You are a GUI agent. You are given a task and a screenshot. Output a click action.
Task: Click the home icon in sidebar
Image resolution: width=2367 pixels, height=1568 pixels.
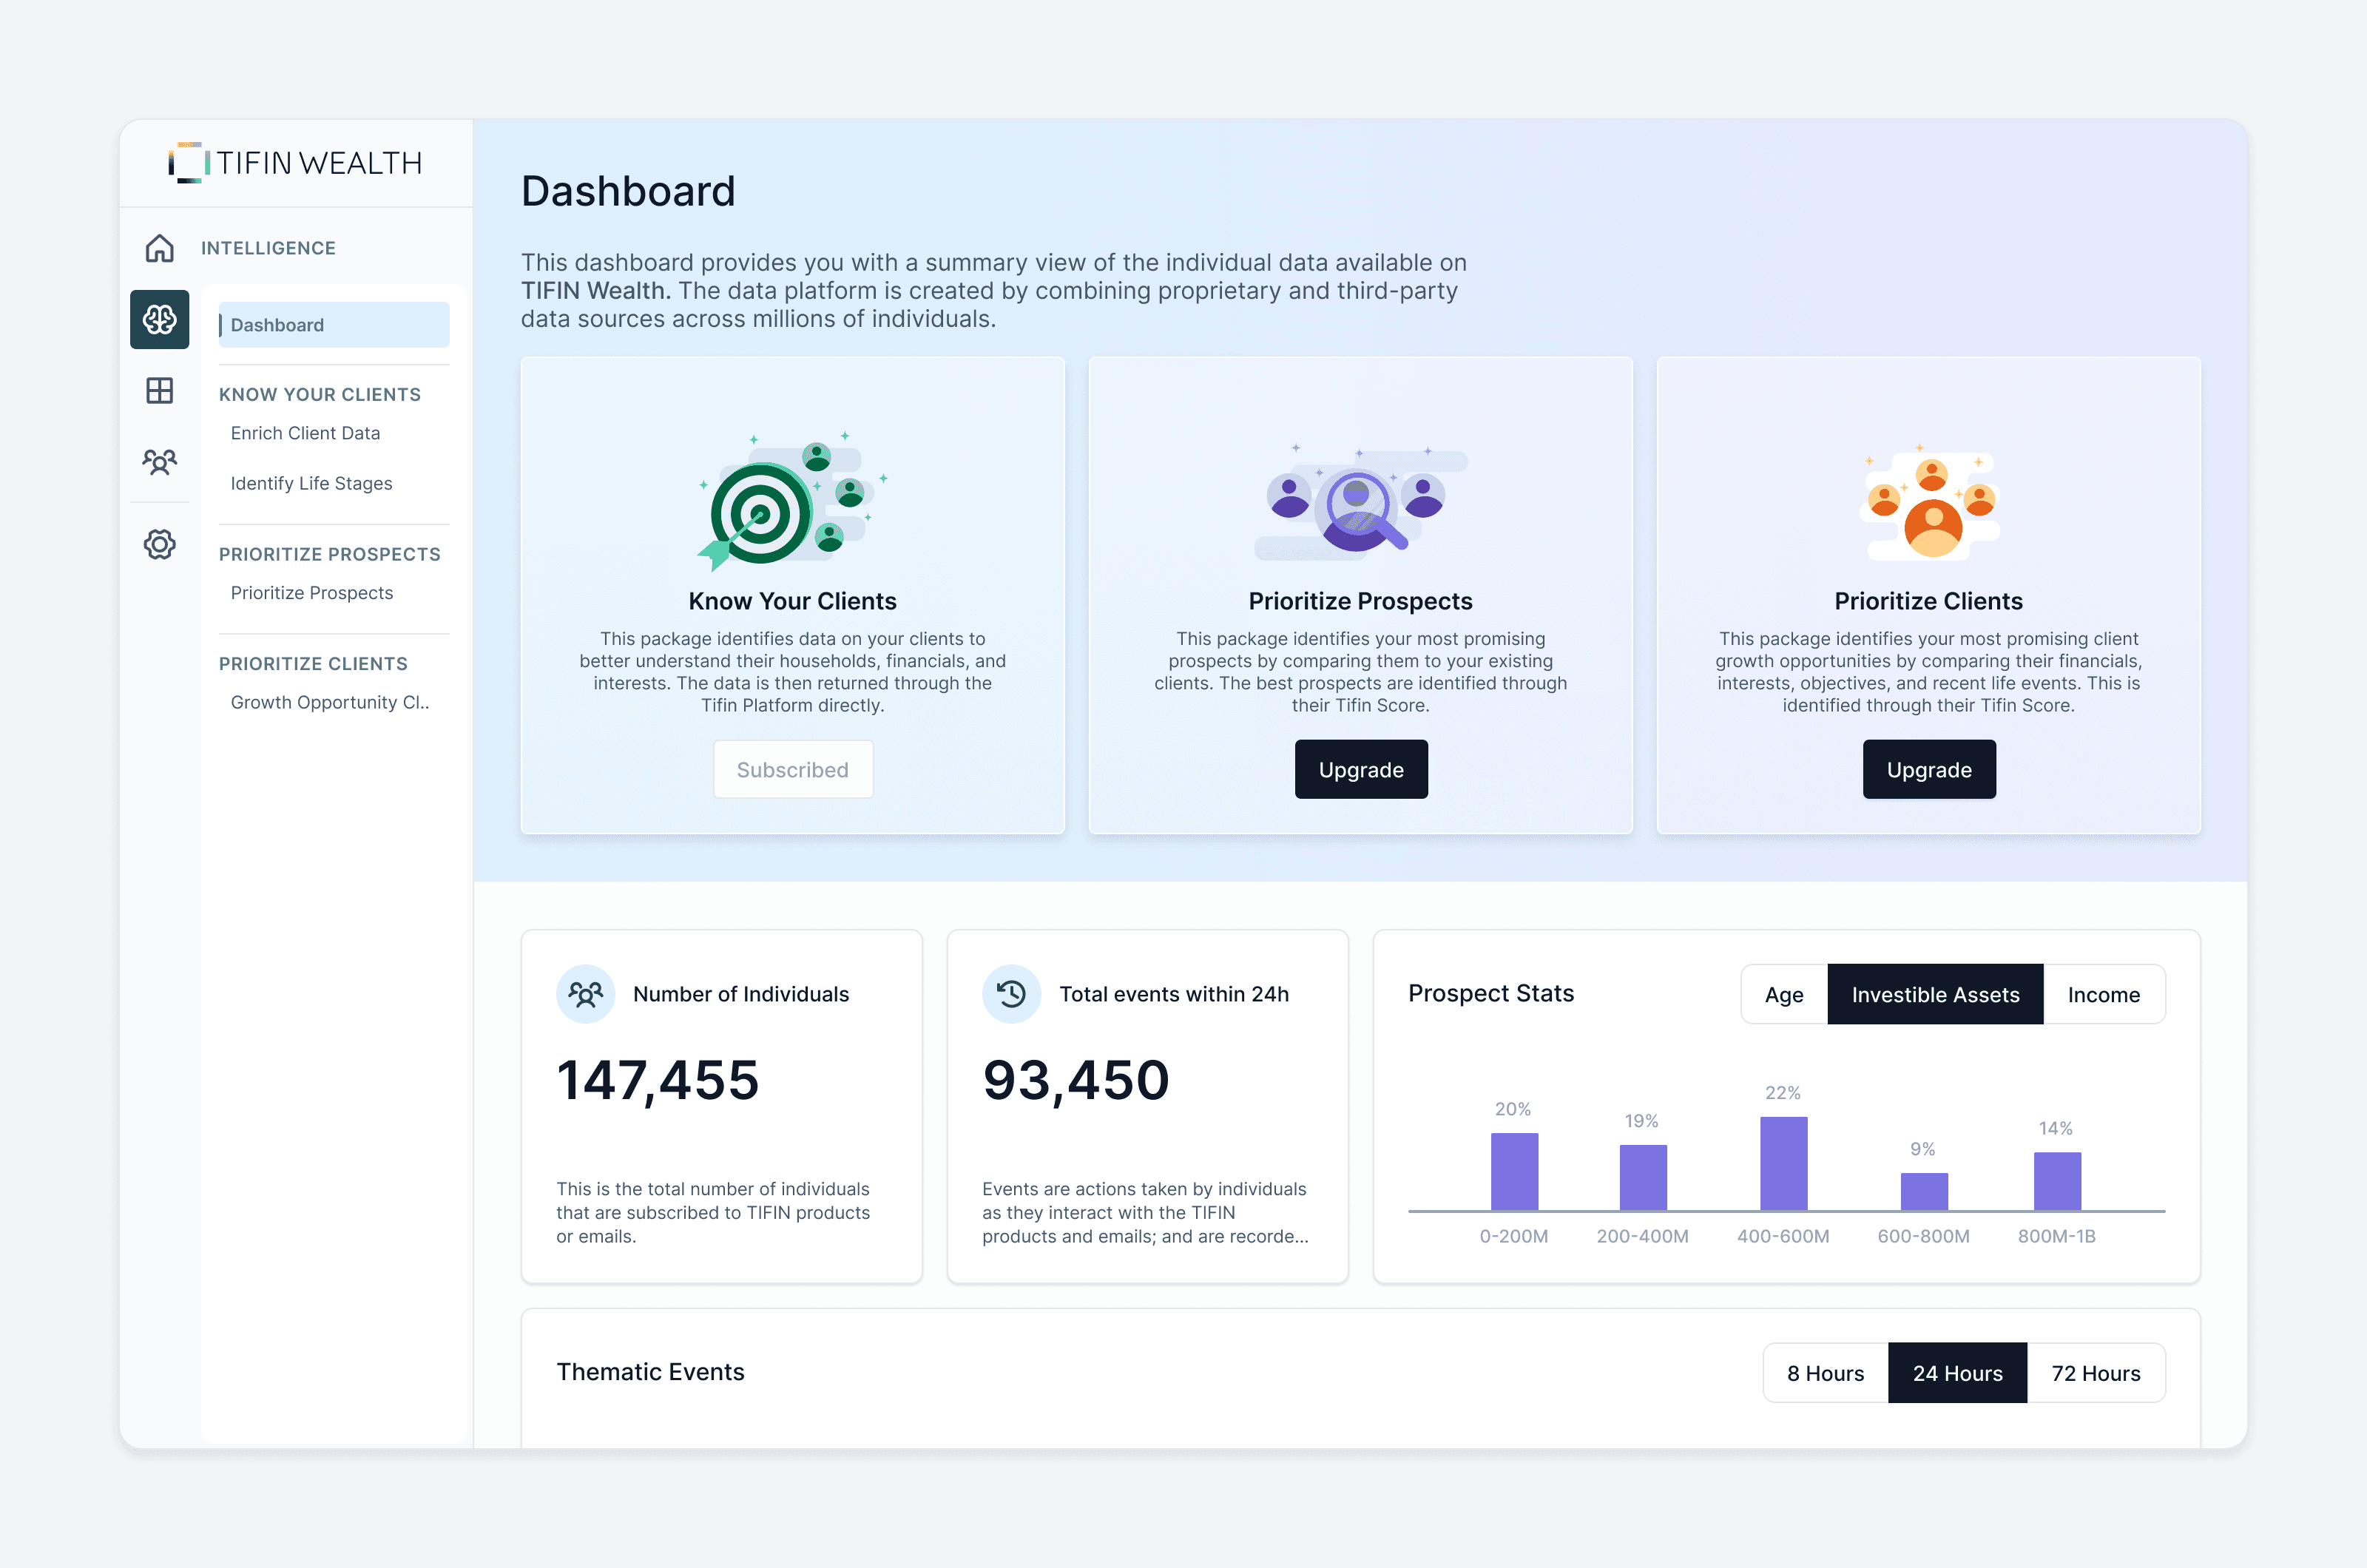coord(159,248)
